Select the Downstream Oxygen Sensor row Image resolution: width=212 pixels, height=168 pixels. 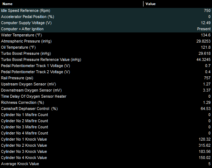[106, 90]
